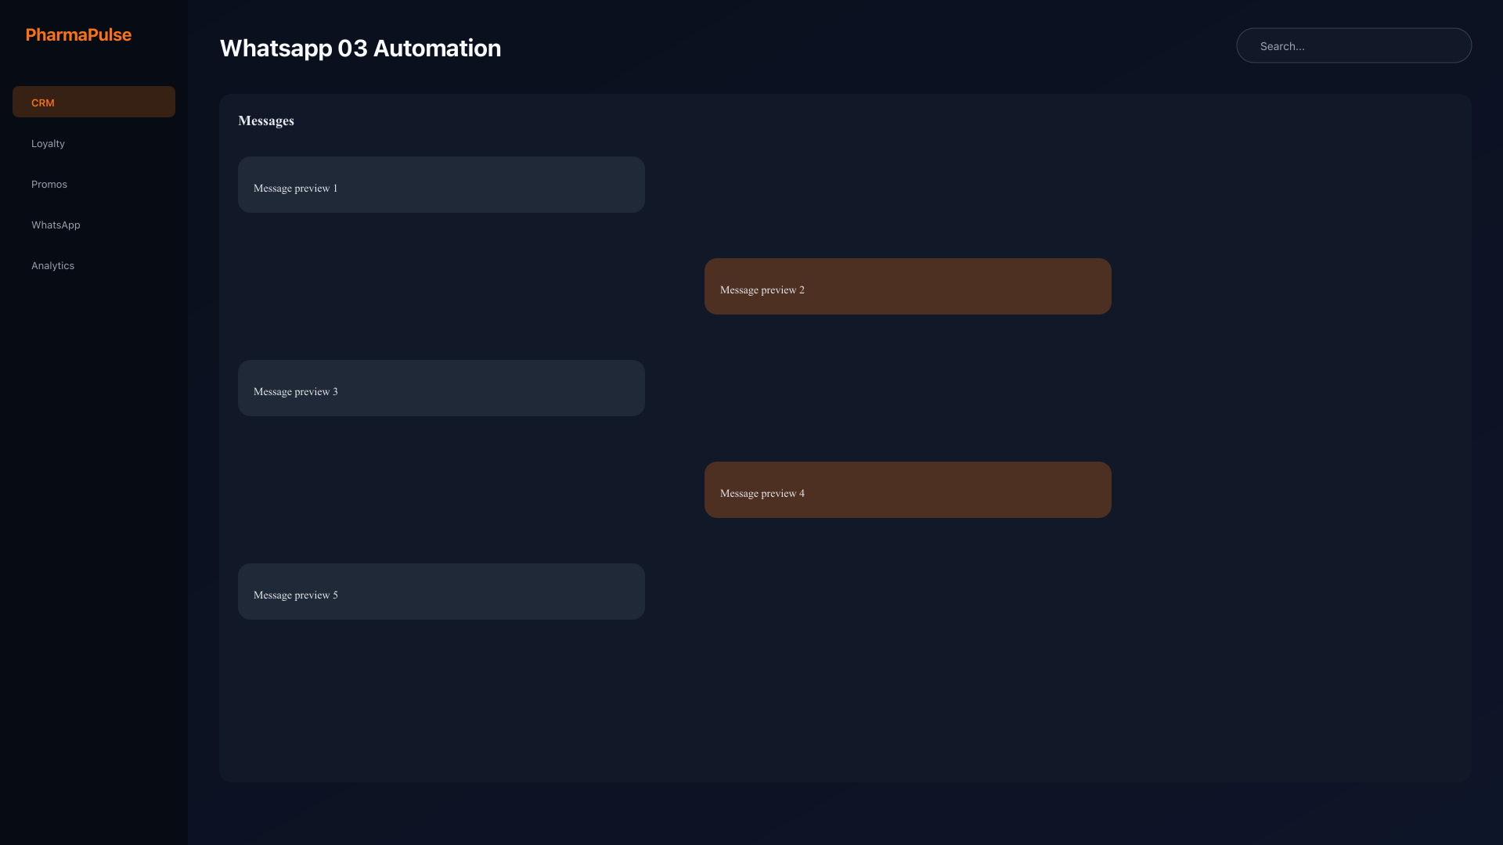The width and height of the screenshot is (1503, 845).
Task: Open the CRM sidebar section
Action: click(x=94, y=102)
